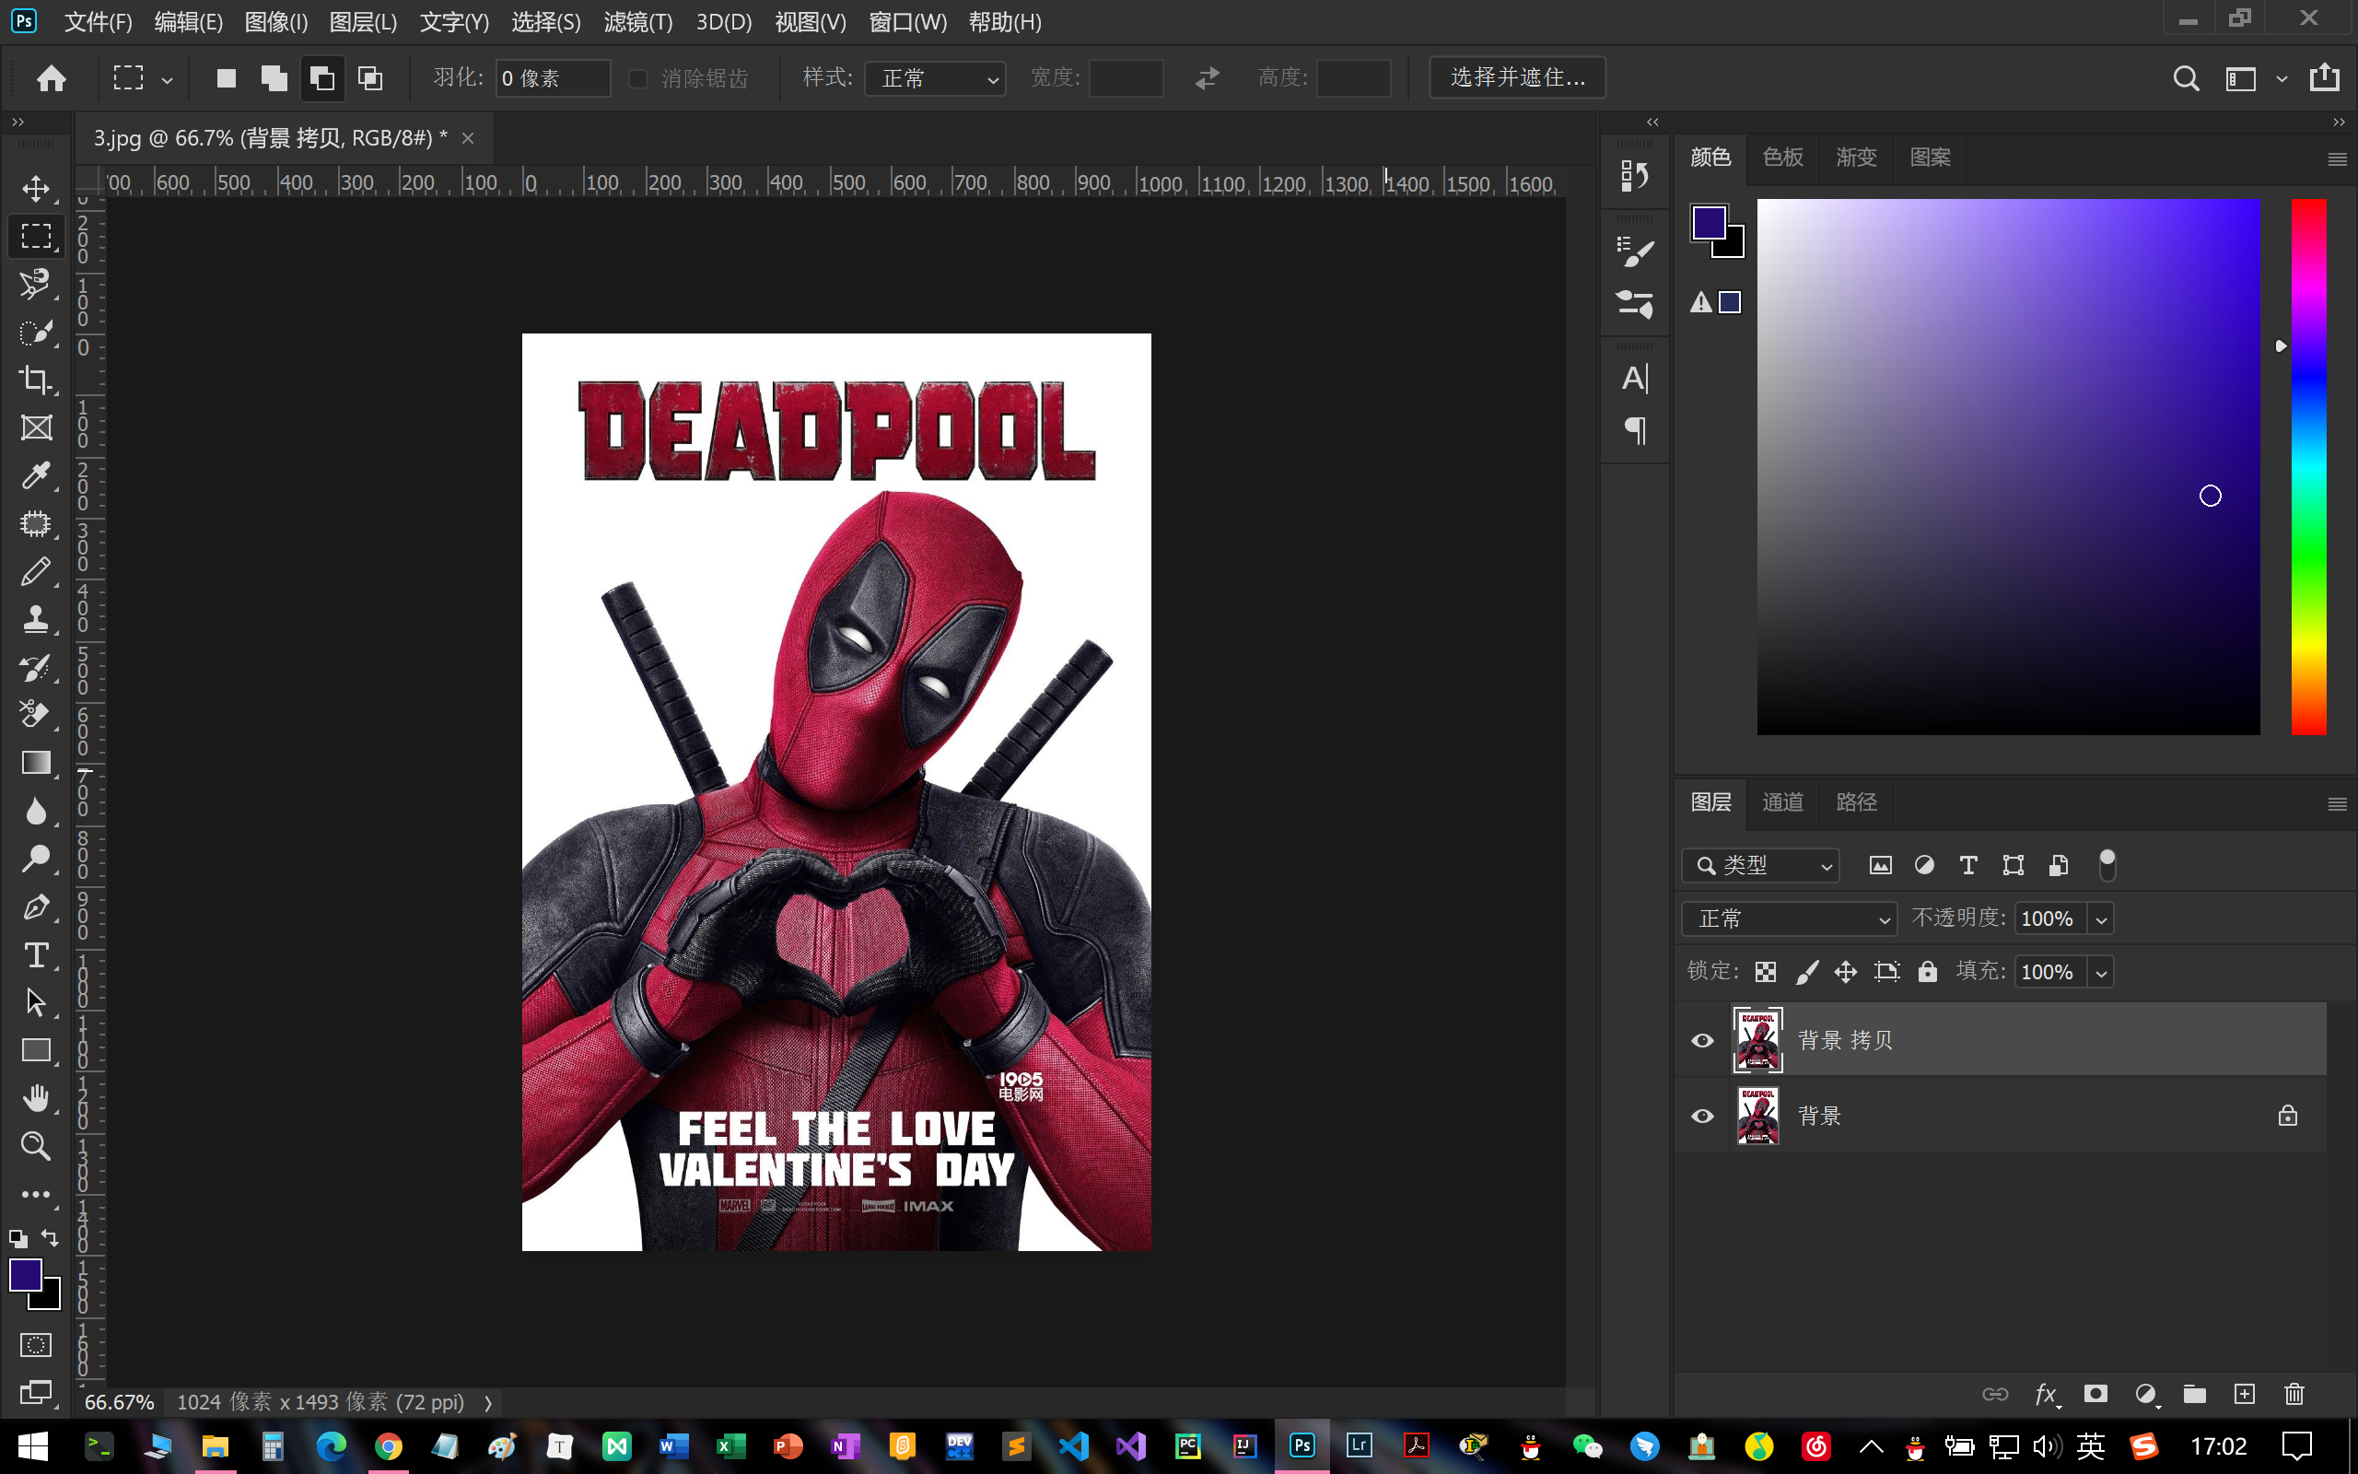Delete the selected layer
Image resolution: width=2358 pixels, height=1474 pixels.
click(2294, 1394)
